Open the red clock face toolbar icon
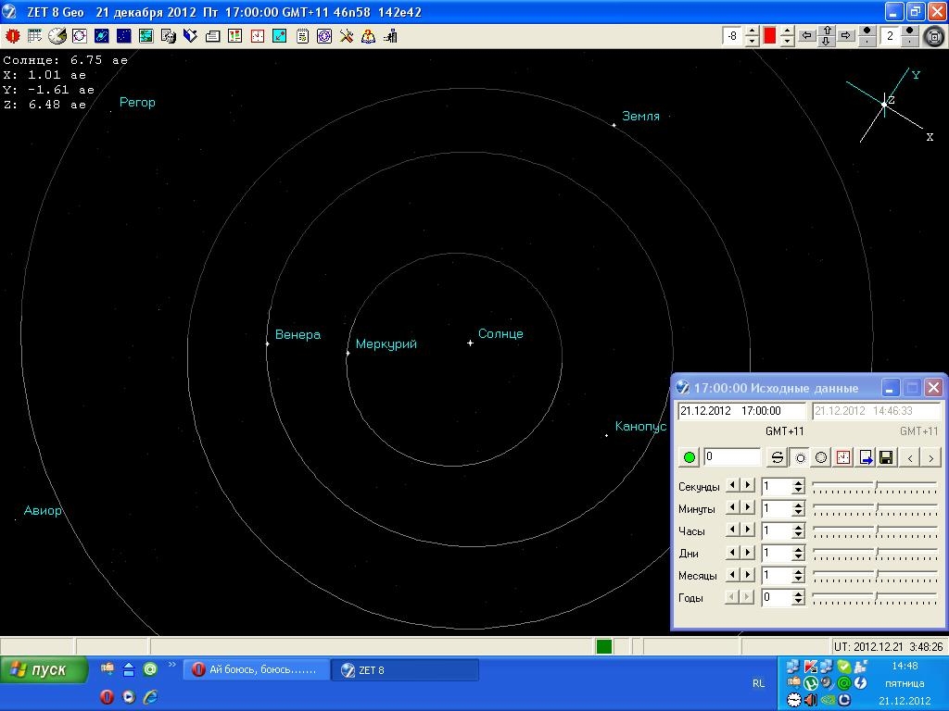Image resolution: width=949 pixels, height=711 pixels. pos(258,36)
